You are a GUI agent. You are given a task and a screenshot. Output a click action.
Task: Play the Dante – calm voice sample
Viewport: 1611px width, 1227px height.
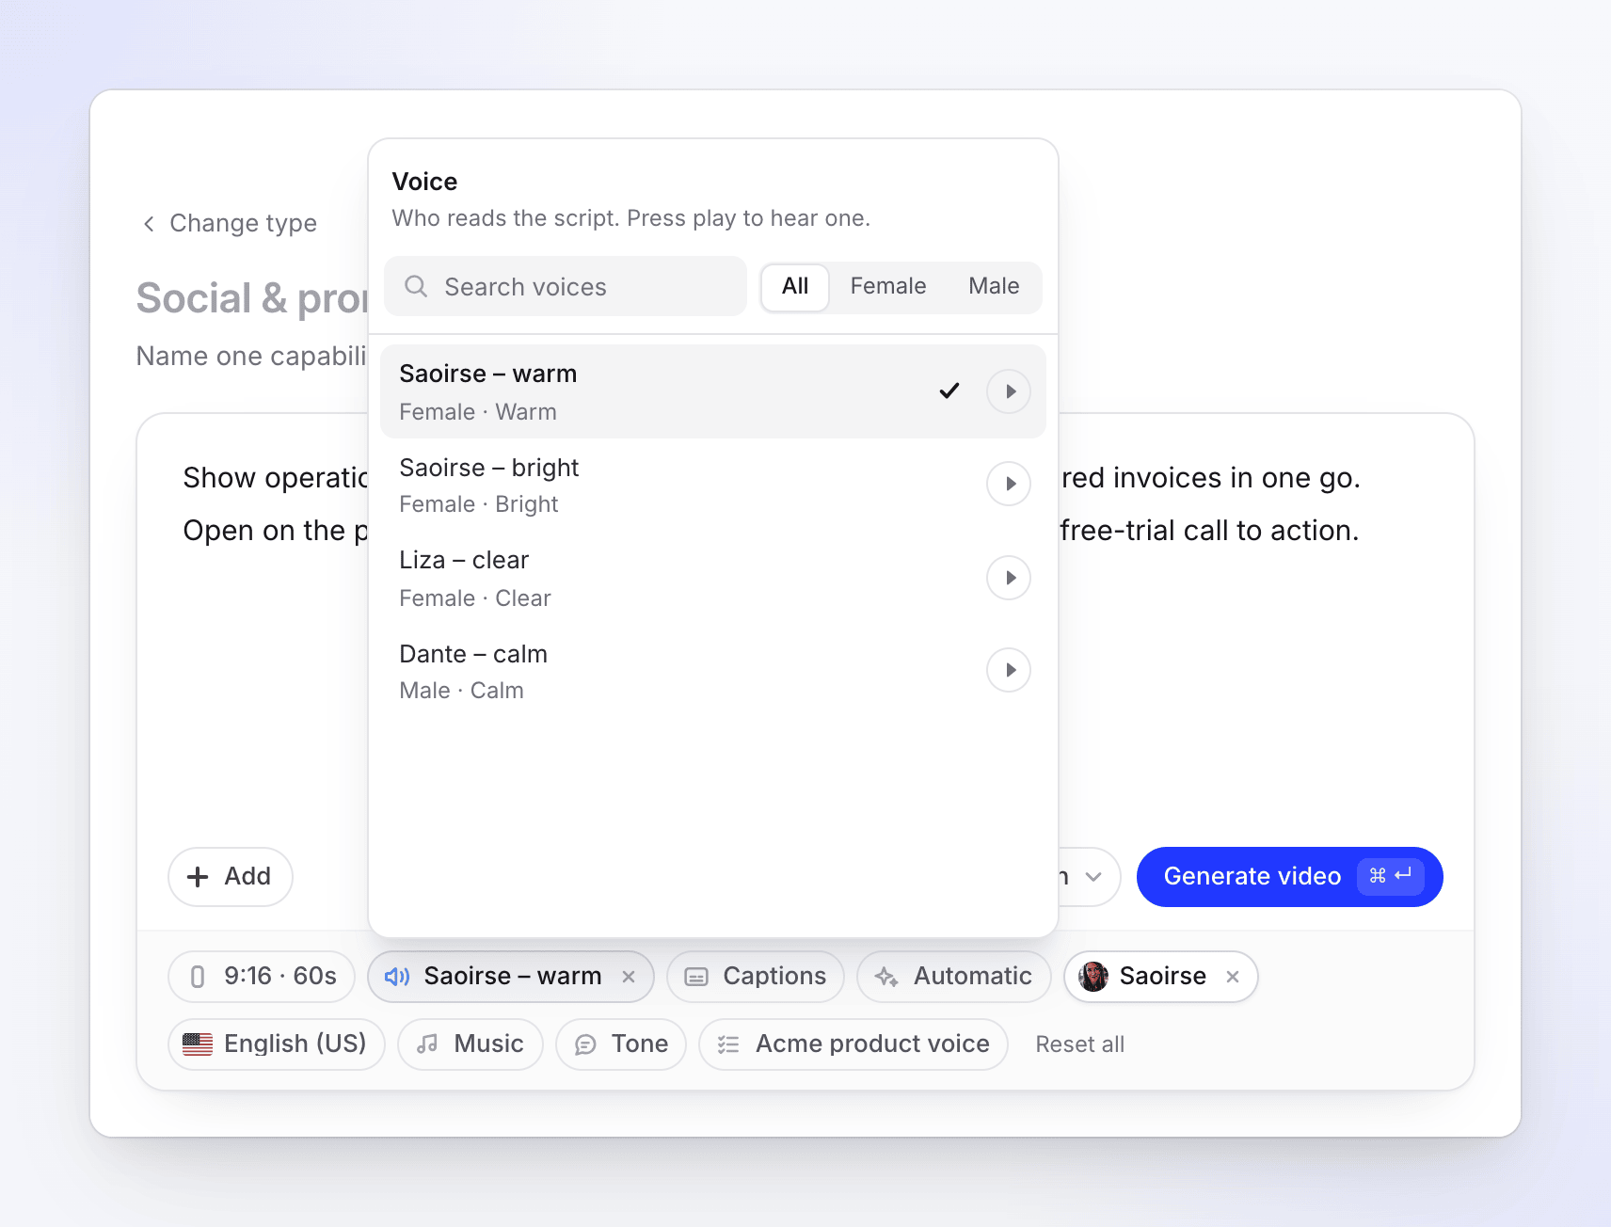click(1009, 670)
